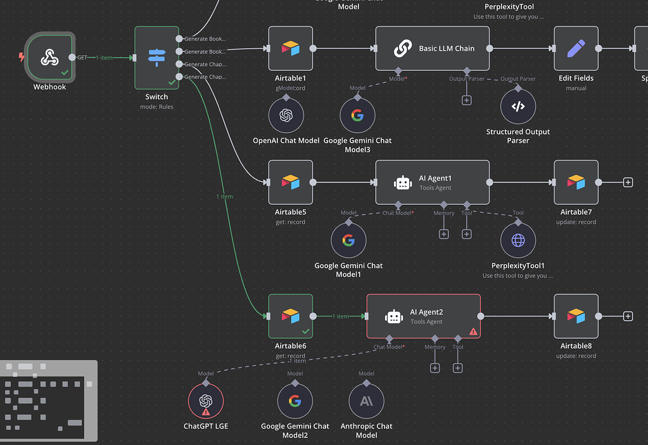
Task: Select the OpenAI Chat Model node
Action: tap(286, 115)
